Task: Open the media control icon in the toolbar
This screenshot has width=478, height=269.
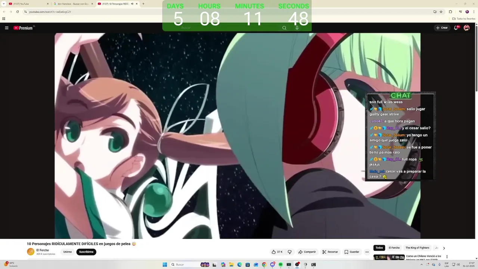Action: [x=460, y=12]
